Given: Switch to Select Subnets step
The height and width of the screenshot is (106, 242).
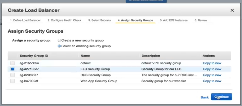Looking at the screenshot, I should click(100, 20).
